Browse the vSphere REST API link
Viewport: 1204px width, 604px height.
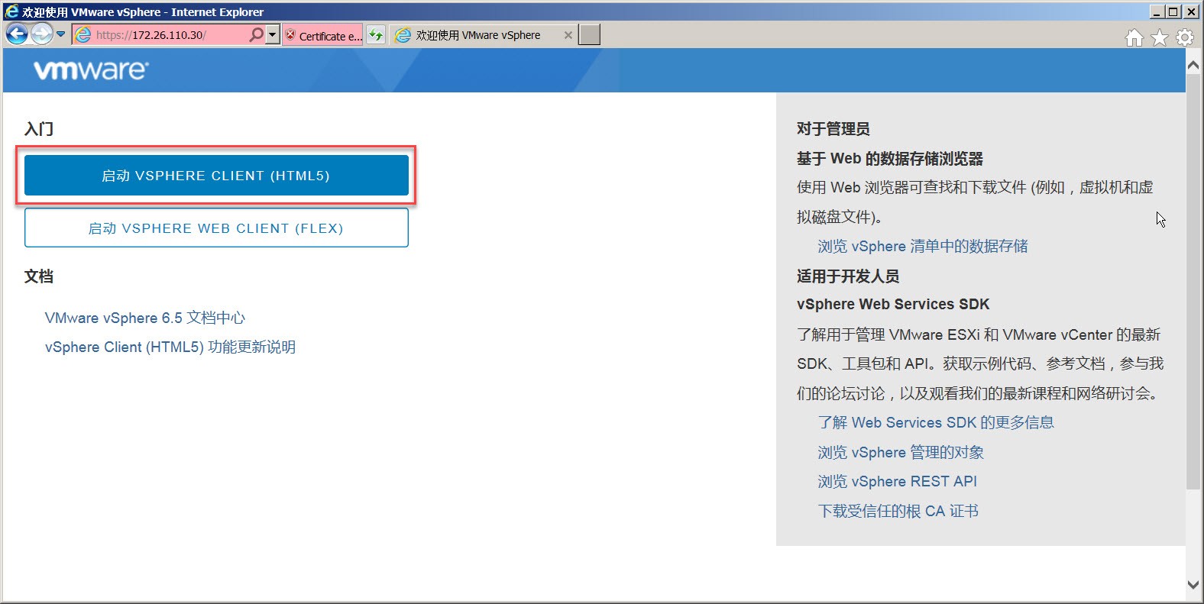pos(898,481)
